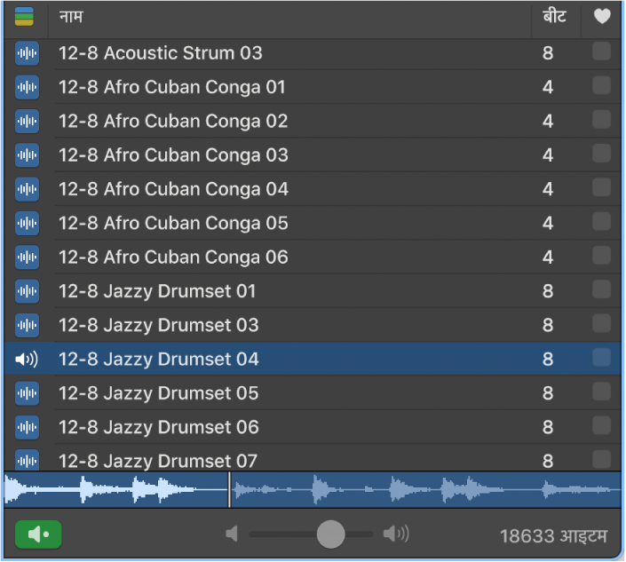Tick favorite checkbox for Afro Cuban Conga 03
The height and width of the screenshot is (562, 626).
601,154
